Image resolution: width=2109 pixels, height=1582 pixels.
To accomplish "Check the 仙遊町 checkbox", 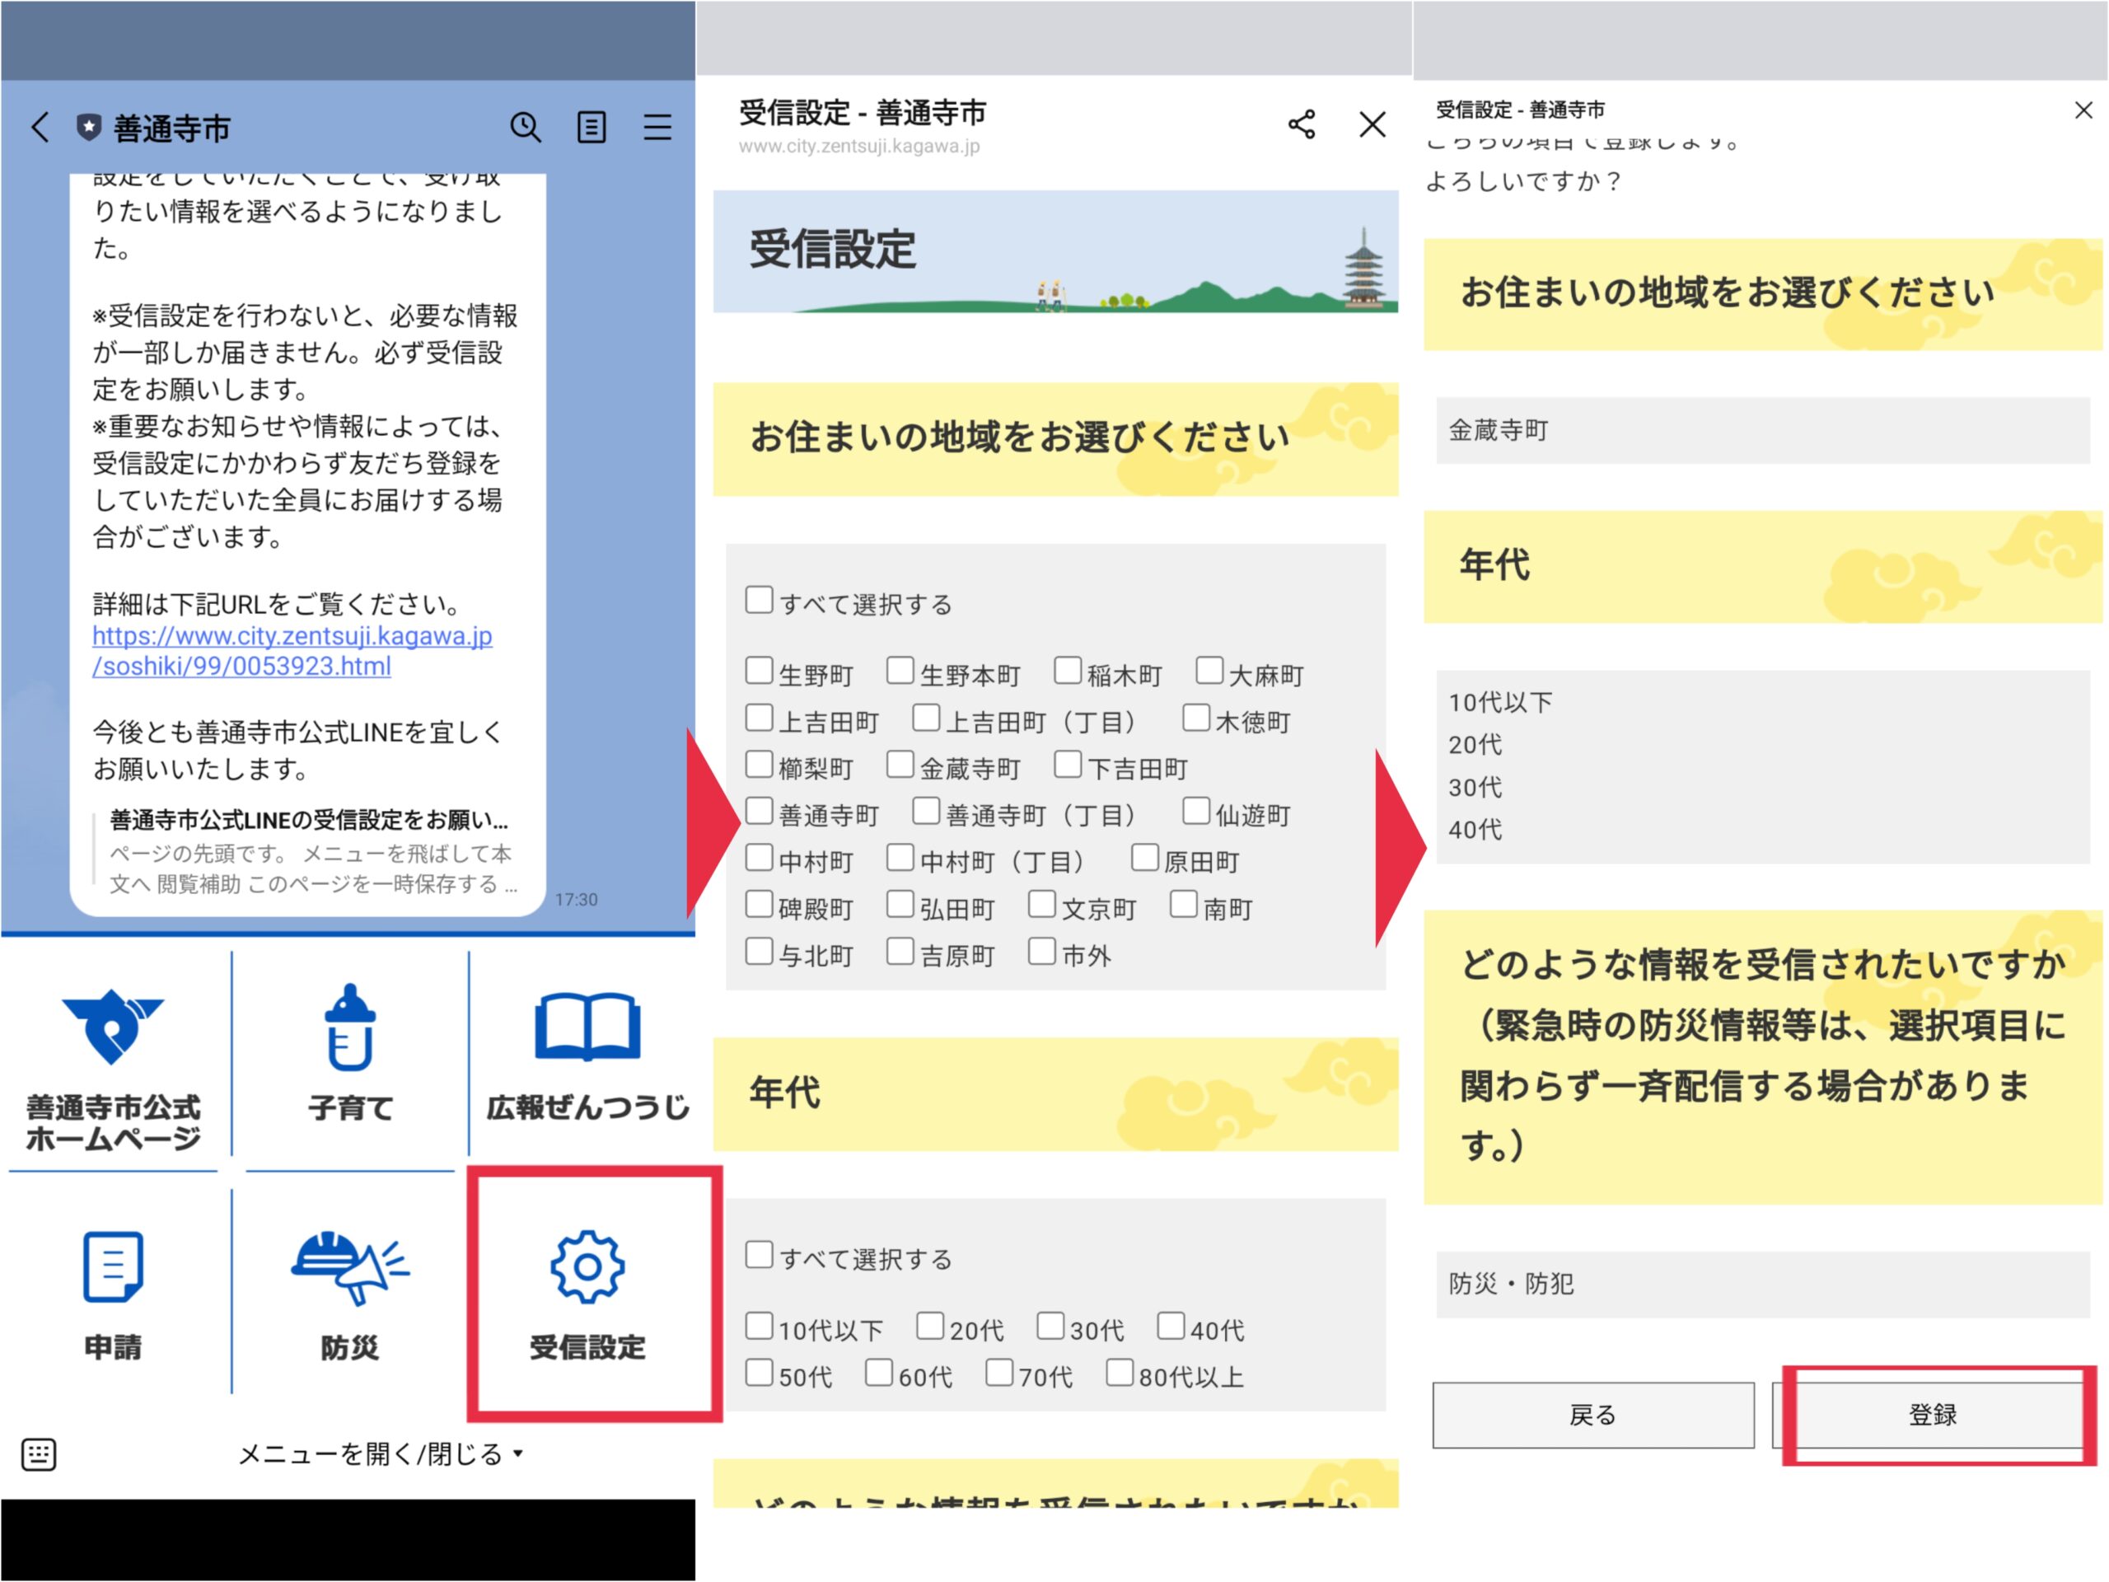I will [1195, 811].
